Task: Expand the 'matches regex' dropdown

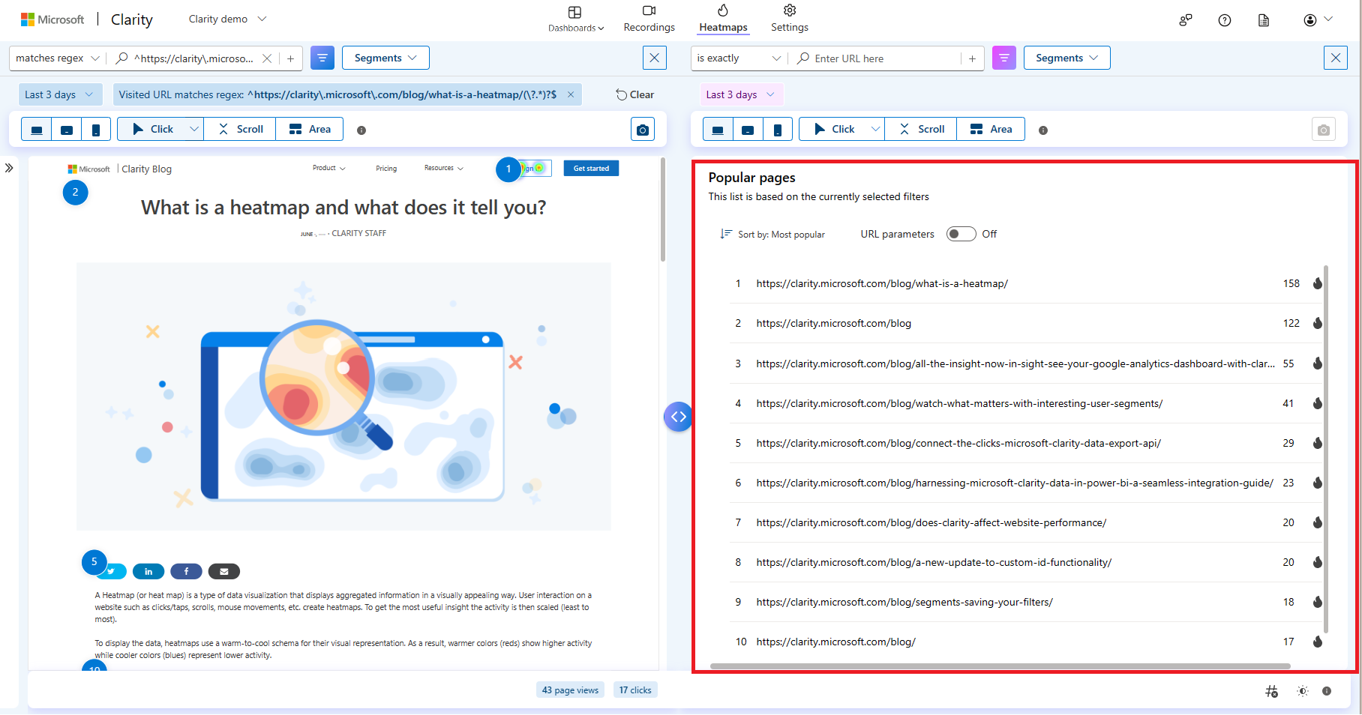Action: (x=57, y=58)
